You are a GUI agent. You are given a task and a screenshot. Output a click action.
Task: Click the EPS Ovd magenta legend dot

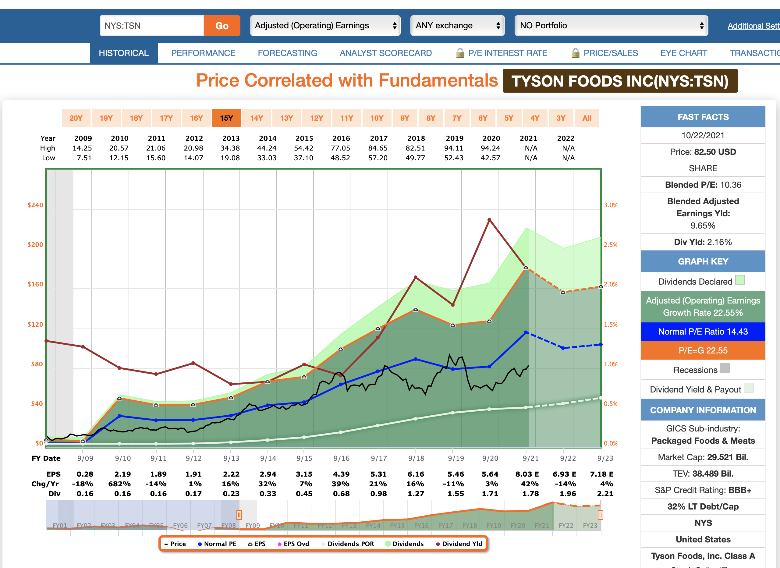coord(280,544)
